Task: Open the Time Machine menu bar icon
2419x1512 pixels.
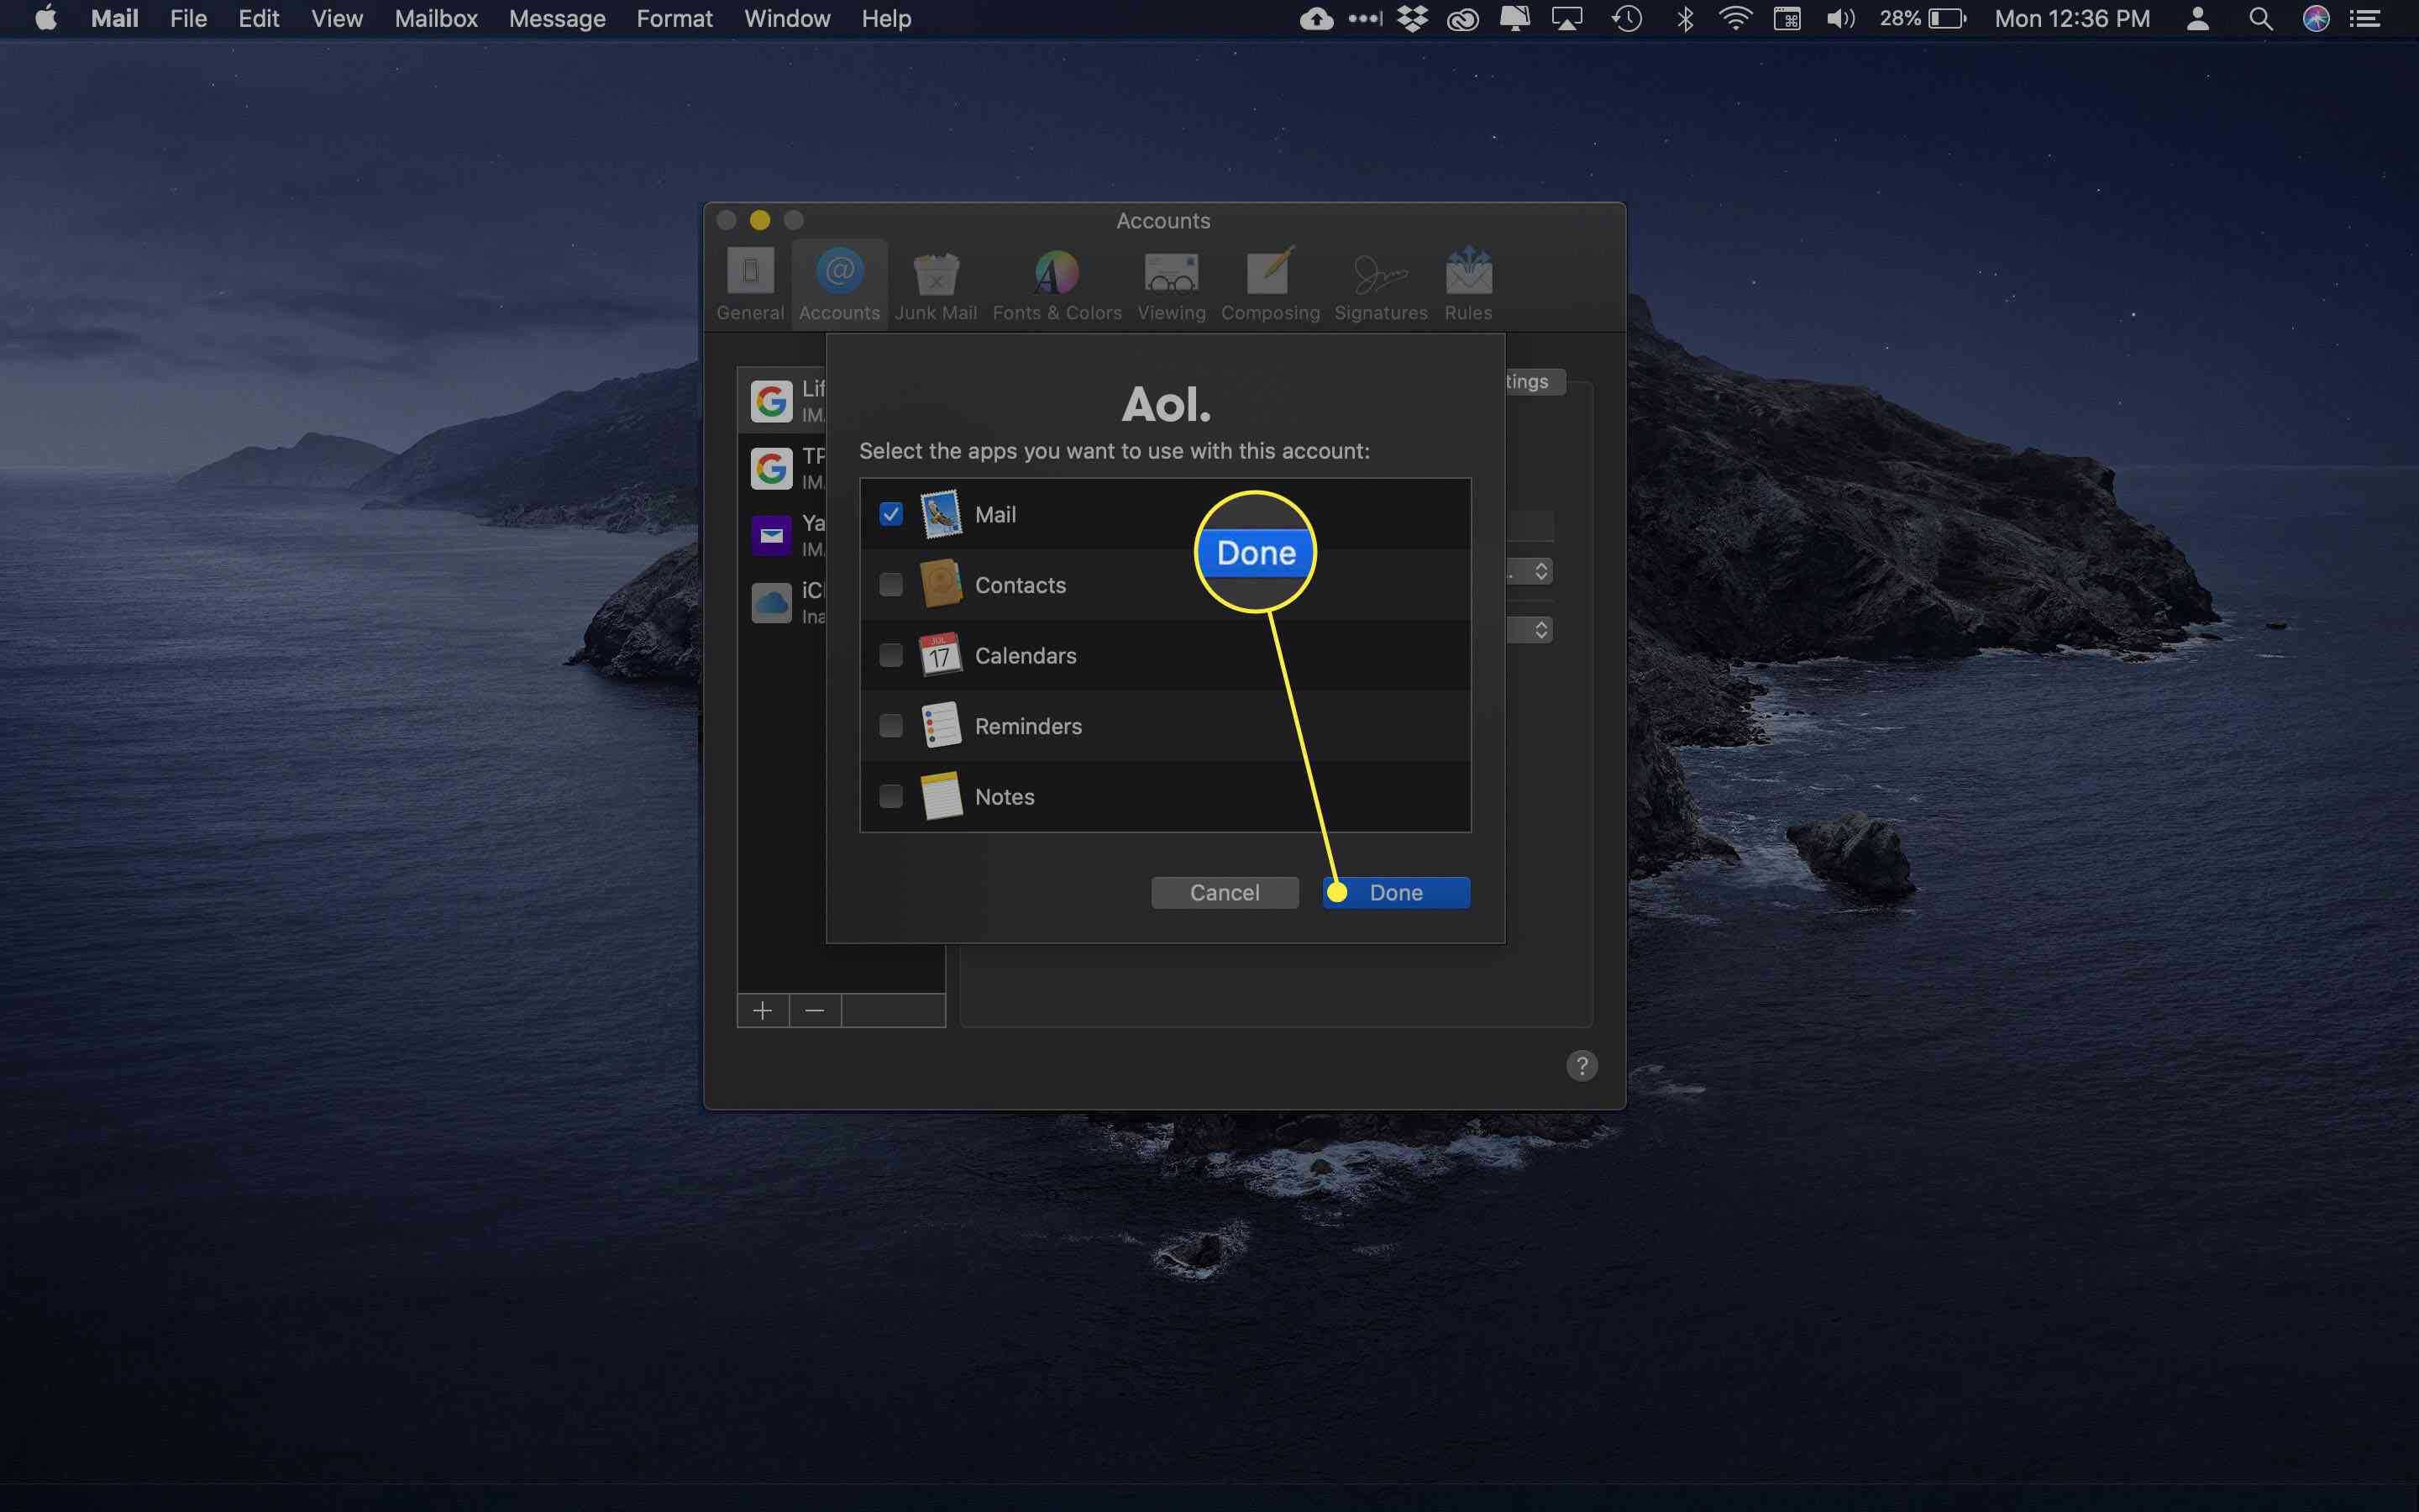Action: [1626, 19]
